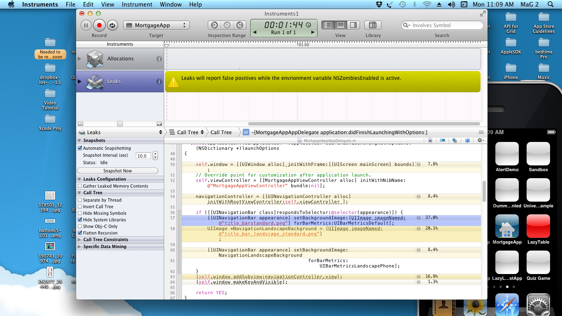The width and height of the screenshot is (562, 316).
Task: Set inspection range end marker
Action: point(240,25)
